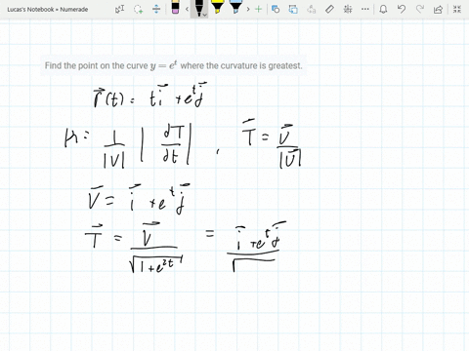Open the black pen options dropdown

point(204,15)
